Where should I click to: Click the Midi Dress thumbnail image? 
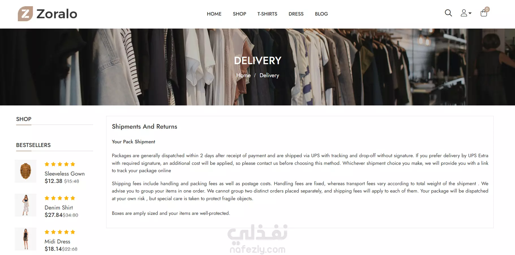pyautogui.click(x=26, y=239)
